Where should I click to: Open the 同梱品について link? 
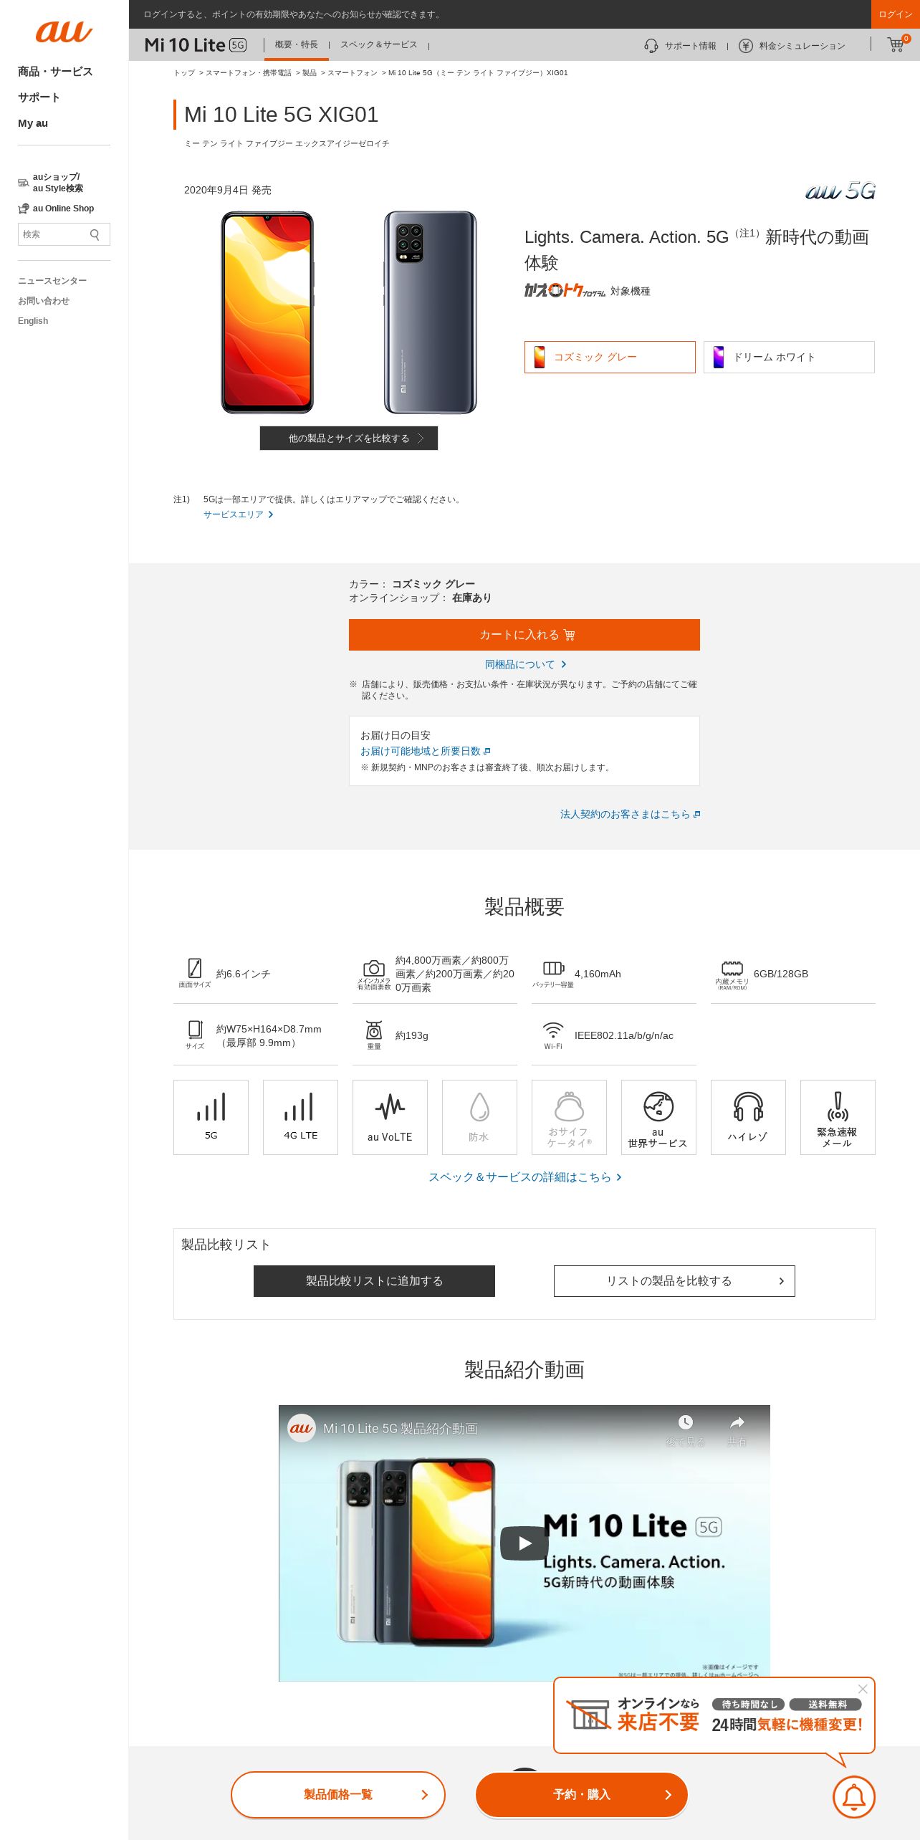pos(525,664)
